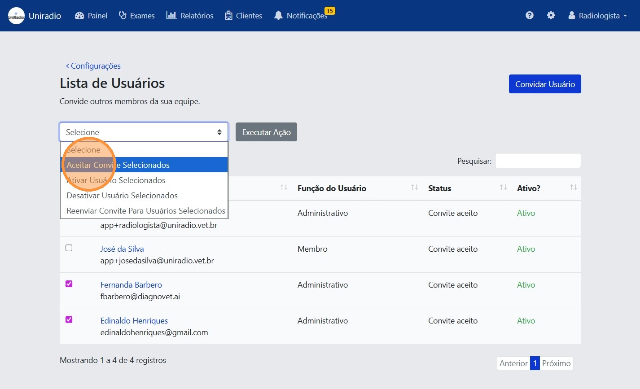Choose Desativar Usuário Selecionados option
This screenshot has height=389, width=640.
(x=122, y=196)
